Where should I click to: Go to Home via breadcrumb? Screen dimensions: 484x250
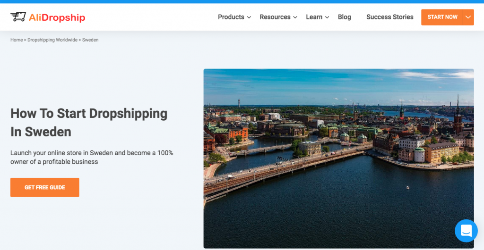click(x=17, y=40)
